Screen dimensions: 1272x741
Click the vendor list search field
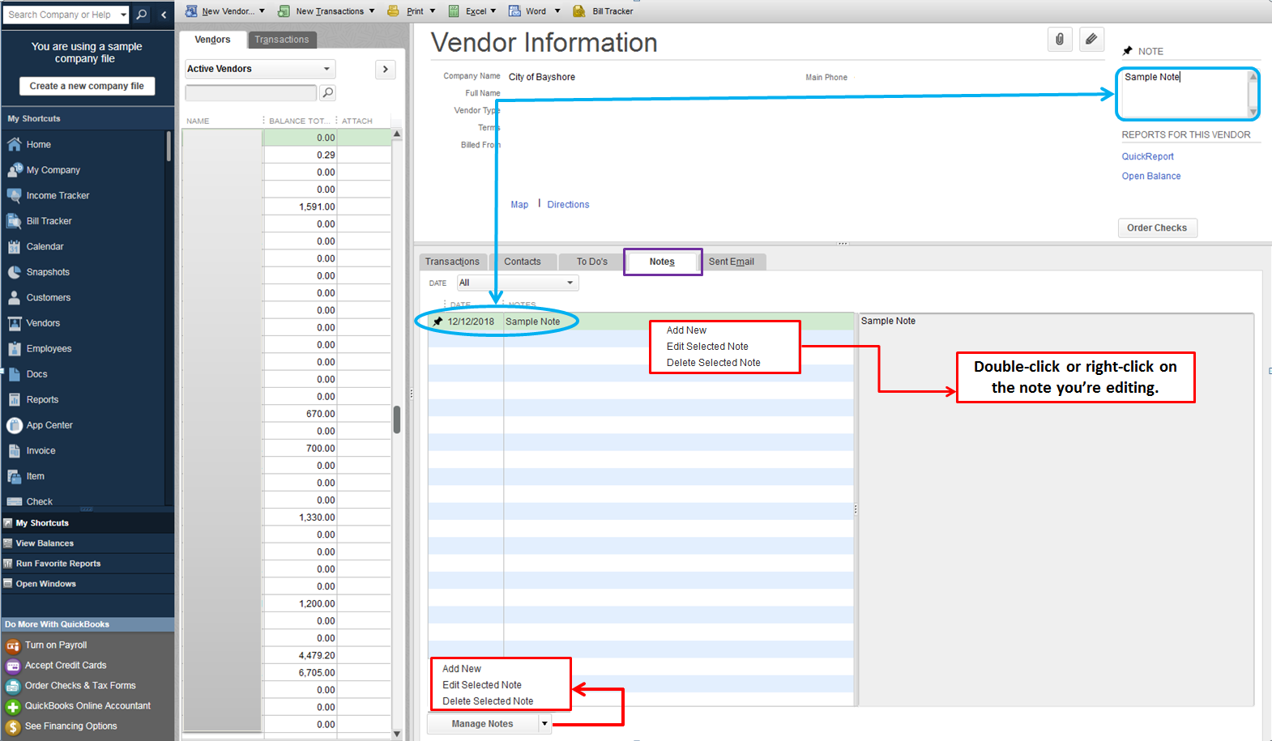pyautogui.click(x=251, y=92)
